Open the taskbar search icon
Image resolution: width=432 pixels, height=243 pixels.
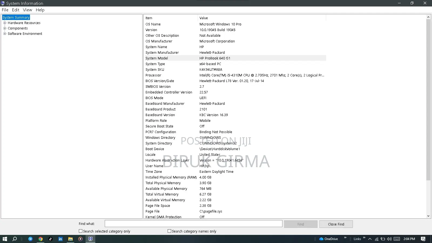click(x=15, y=239)
